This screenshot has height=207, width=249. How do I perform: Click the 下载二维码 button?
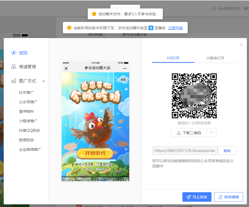point(189,133)
